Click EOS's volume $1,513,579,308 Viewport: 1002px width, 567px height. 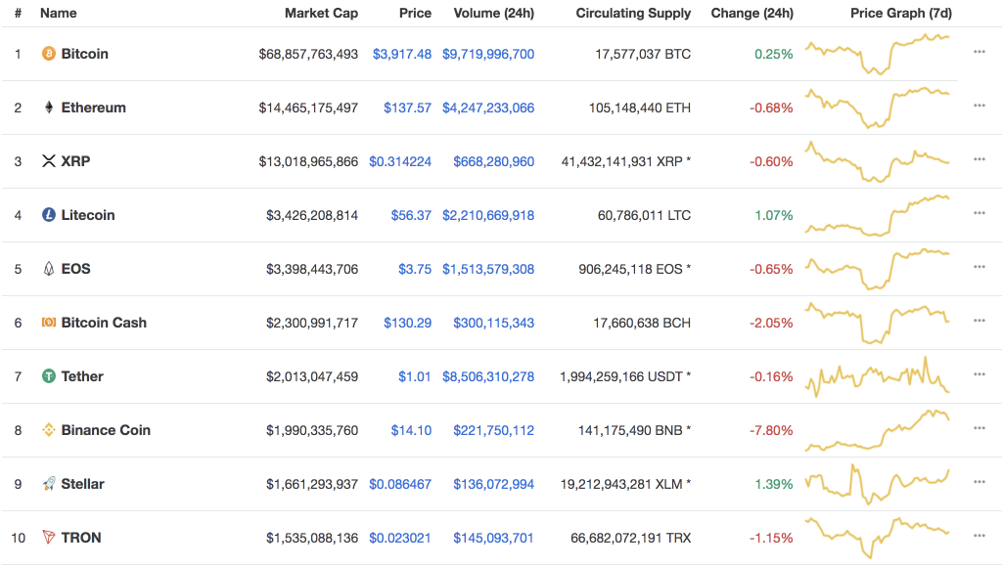point(488,270)
